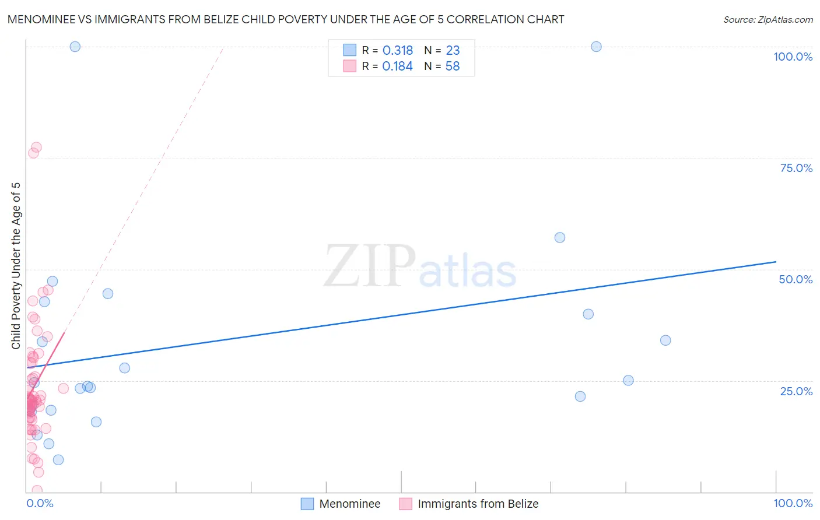
Task: Click the Immigrants from Belize pink legend swatch
Action: click(406, 504)
